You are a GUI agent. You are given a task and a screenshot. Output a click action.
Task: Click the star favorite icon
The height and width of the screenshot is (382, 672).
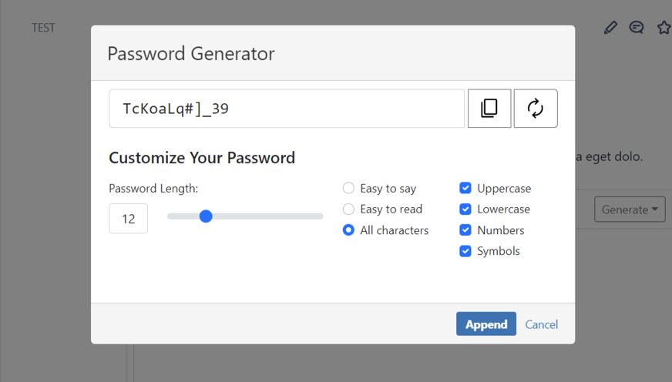point(664,28)
